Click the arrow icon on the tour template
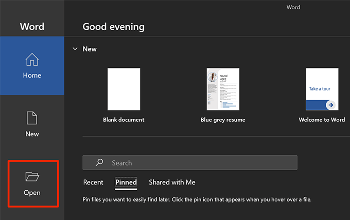Screen dimensions: 350x220 [330, 105]
